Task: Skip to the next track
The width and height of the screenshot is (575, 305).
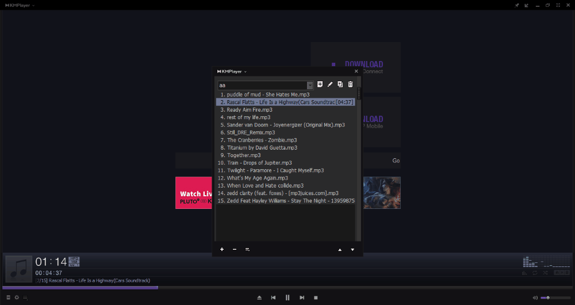Action: click(302, 298)
